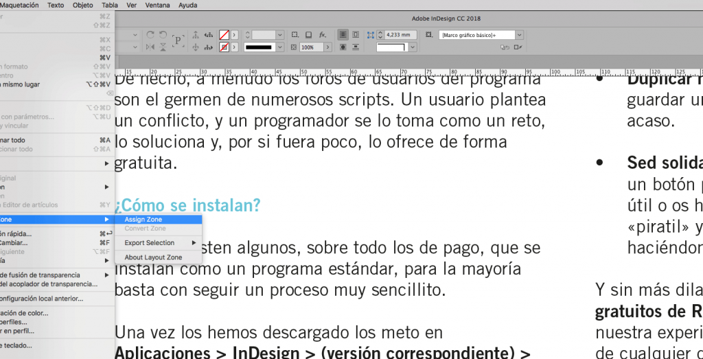Click the Select container icon
Screen dimensions: 703x359
(x=196, y=34)
